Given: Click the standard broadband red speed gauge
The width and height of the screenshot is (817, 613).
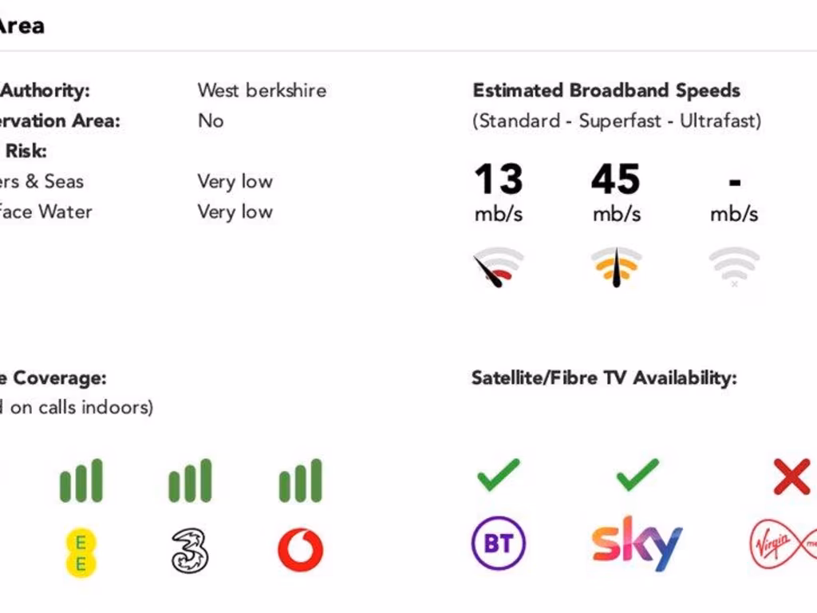Looking at the screenshot, I should click(499, 267).
